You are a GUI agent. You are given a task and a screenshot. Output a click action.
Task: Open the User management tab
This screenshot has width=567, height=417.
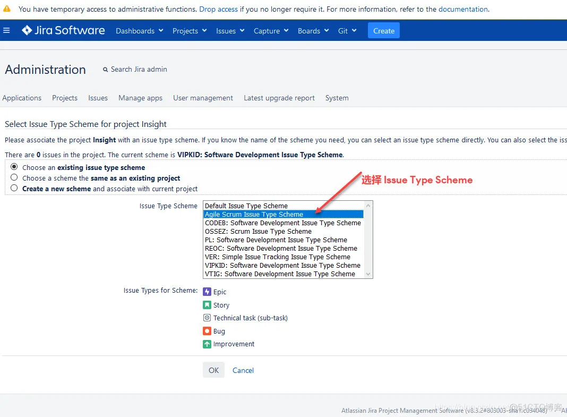203,98
